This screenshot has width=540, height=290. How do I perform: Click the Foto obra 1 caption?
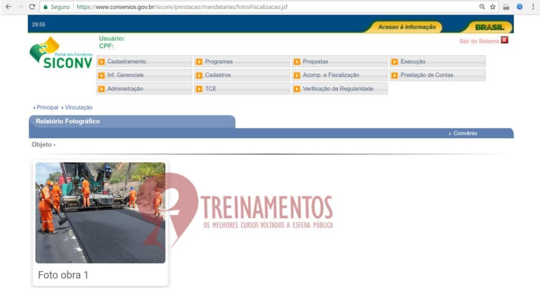[x=63, y=275]
